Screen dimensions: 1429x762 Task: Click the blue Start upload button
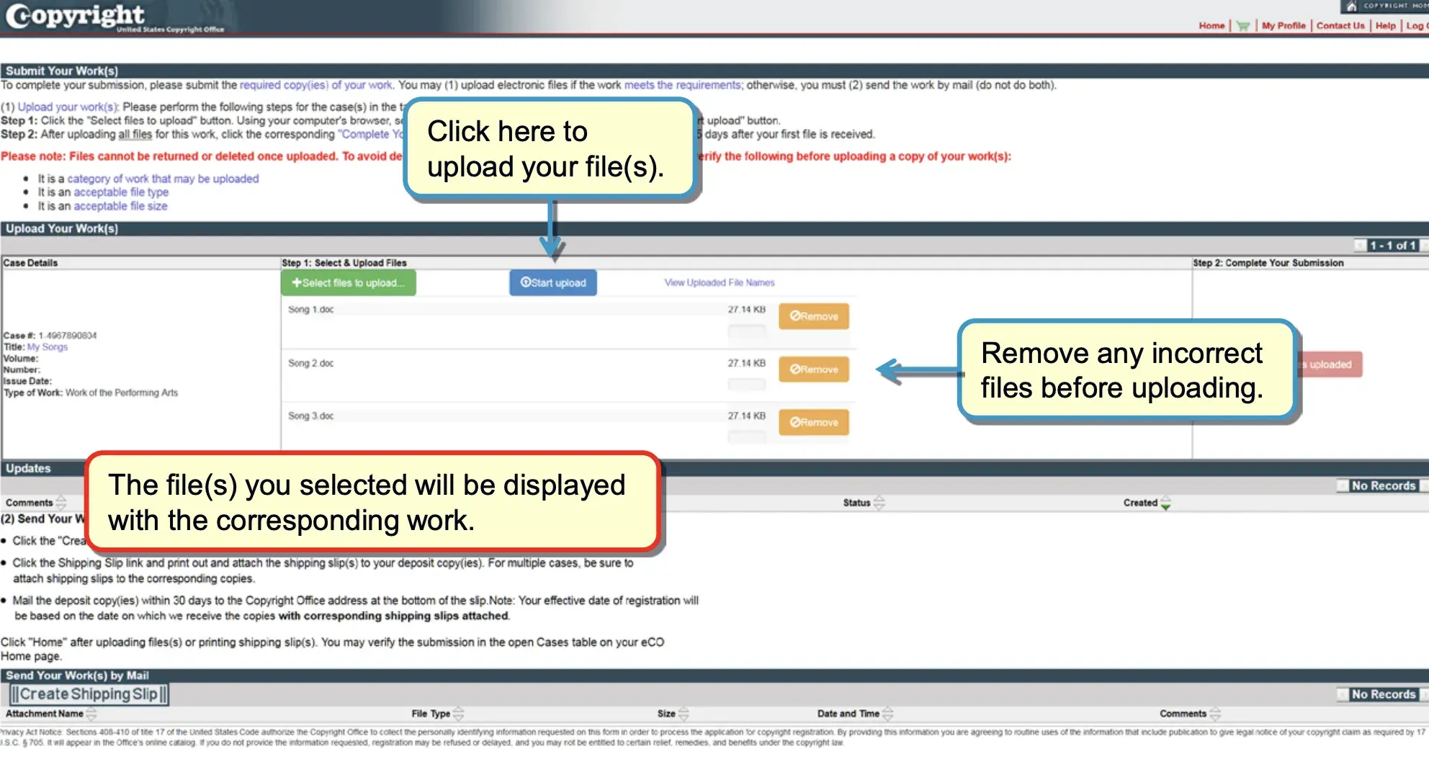pos(553,283)
